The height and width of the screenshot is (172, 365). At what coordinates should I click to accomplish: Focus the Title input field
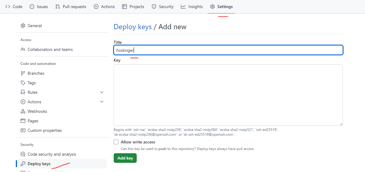point(228,50)
